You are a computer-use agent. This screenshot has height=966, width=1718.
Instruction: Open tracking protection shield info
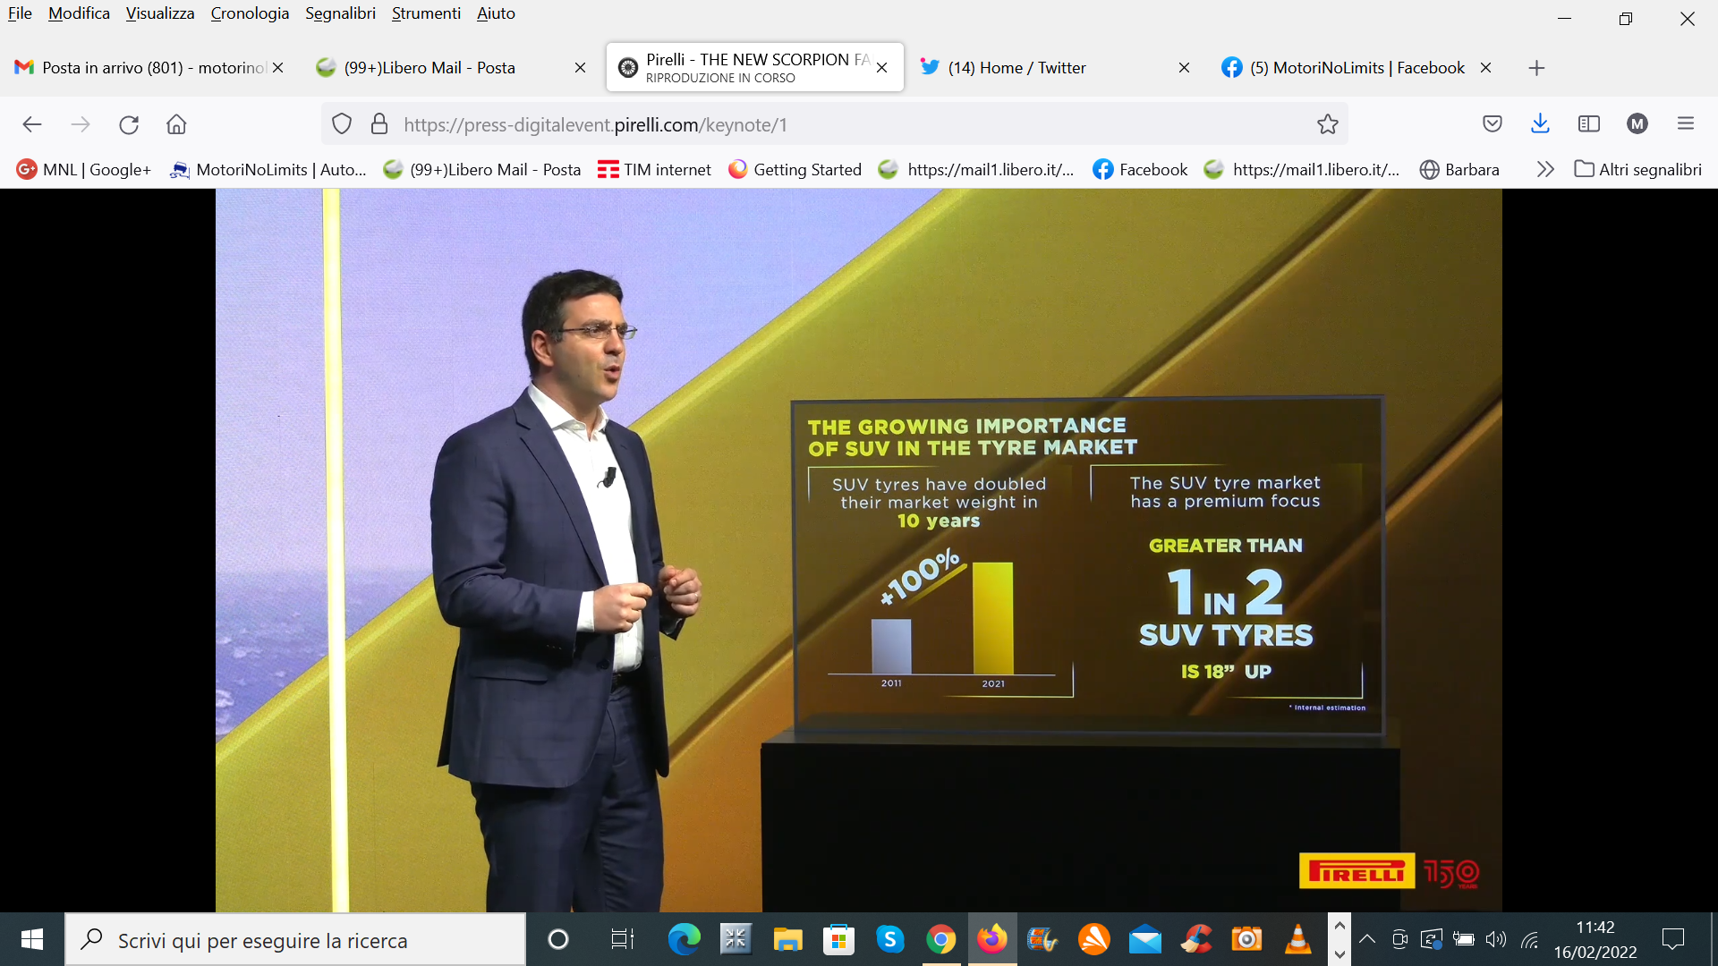[x=342, y=124]
